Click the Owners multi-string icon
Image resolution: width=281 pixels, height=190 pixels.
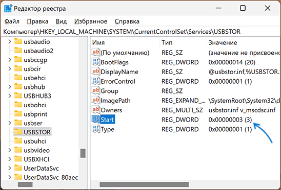(95, 110)
